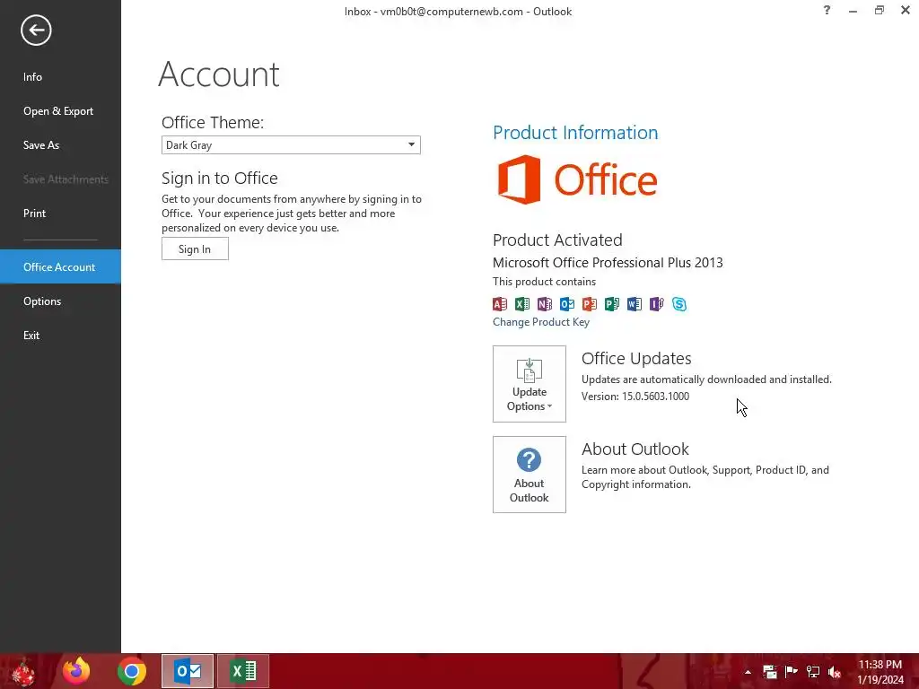The width and height of the screenshot is (919, 689).
Task: Click the Action Center flag tray icon
Action: [792, 672]
